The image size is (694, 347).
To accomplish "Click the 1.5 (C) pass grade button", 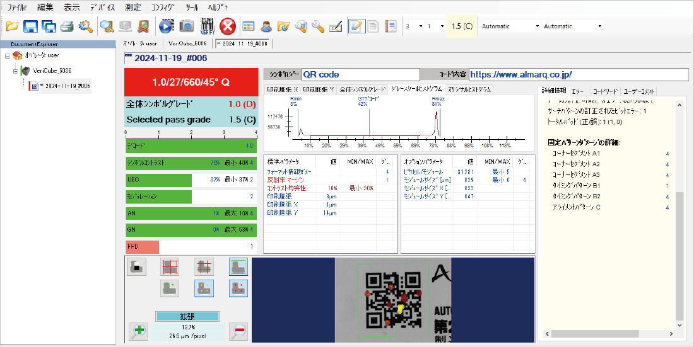I will [x=462, y=26].
